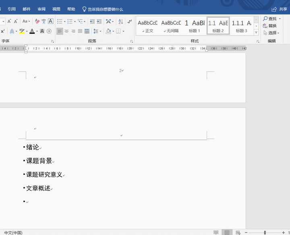Click the 中文(中国) language indicator
Screen dimensions: 290x235
pos(13,233)
